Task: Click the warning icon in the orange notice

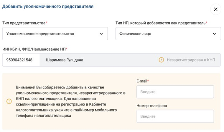Action: pyautogui.click(x=9, y=101)
